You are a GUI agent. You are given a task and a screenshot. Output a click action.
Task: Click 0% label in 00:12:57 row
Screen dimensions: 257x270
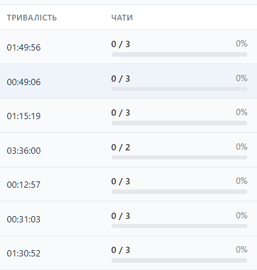(242, 181)
